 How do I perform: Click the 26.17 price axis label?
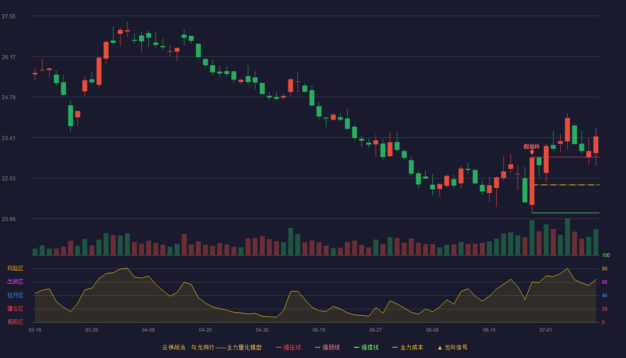(x=8, y=57)
